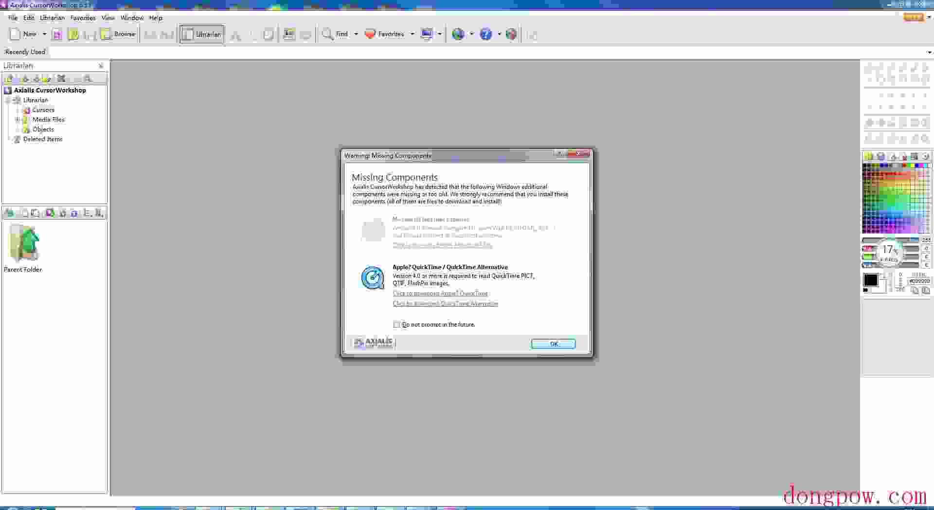Expand the Media Files tree node
The width and height of the screenshot is (934, 510).
[18, 119]
